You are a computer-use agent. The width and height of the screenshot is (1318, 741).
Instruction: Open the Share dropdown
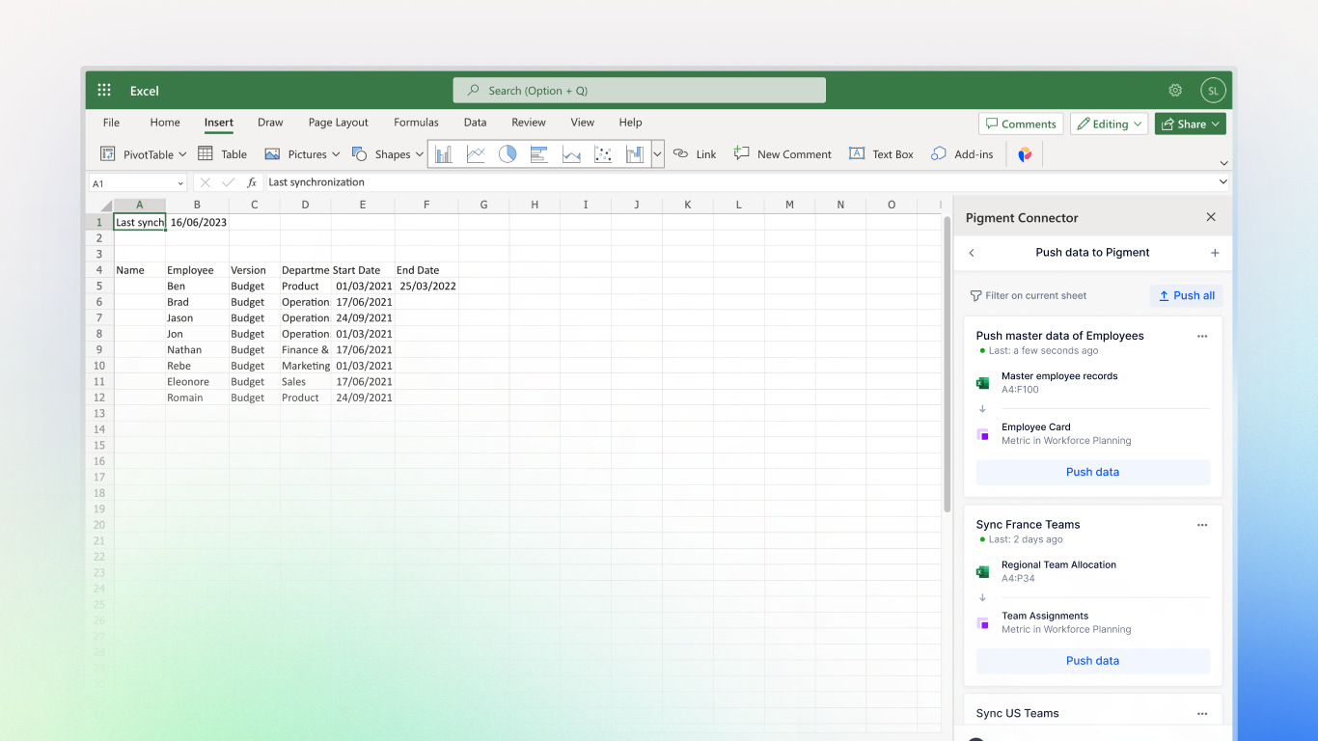pos(1191,123)
